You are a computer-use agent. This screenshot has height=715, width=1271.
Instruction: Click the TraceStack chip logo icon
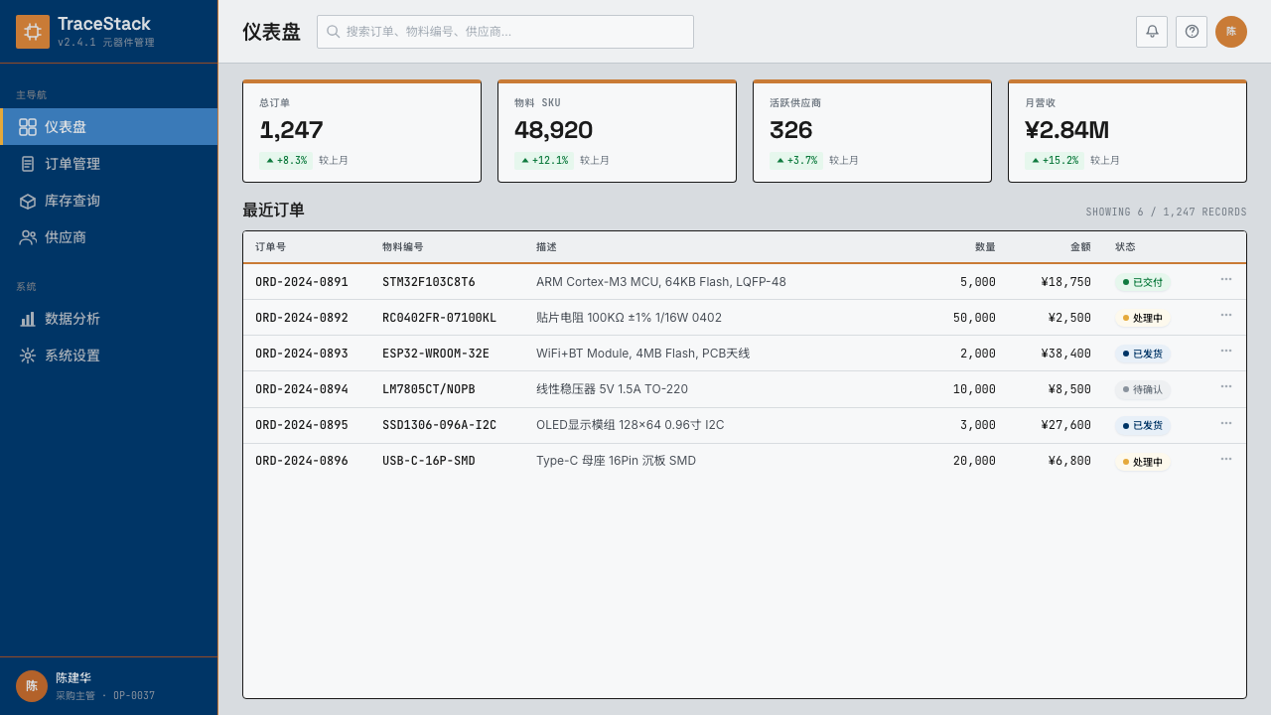point(33,32)
